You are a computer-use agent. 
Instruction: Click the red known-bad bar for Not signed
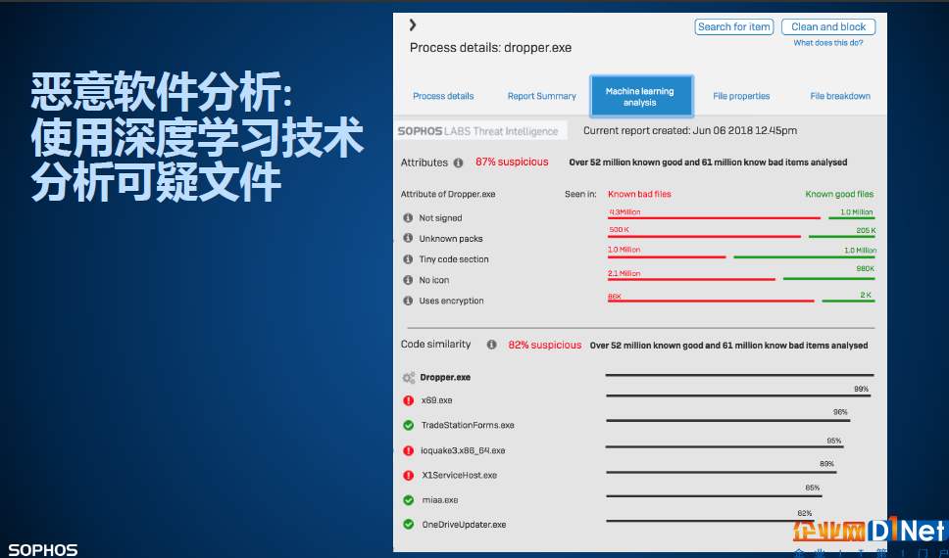pyautogui.click(x=714, y=217)
